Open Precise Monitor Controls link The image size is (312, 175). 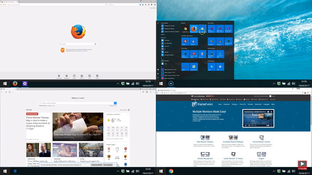tap(261, 142)
